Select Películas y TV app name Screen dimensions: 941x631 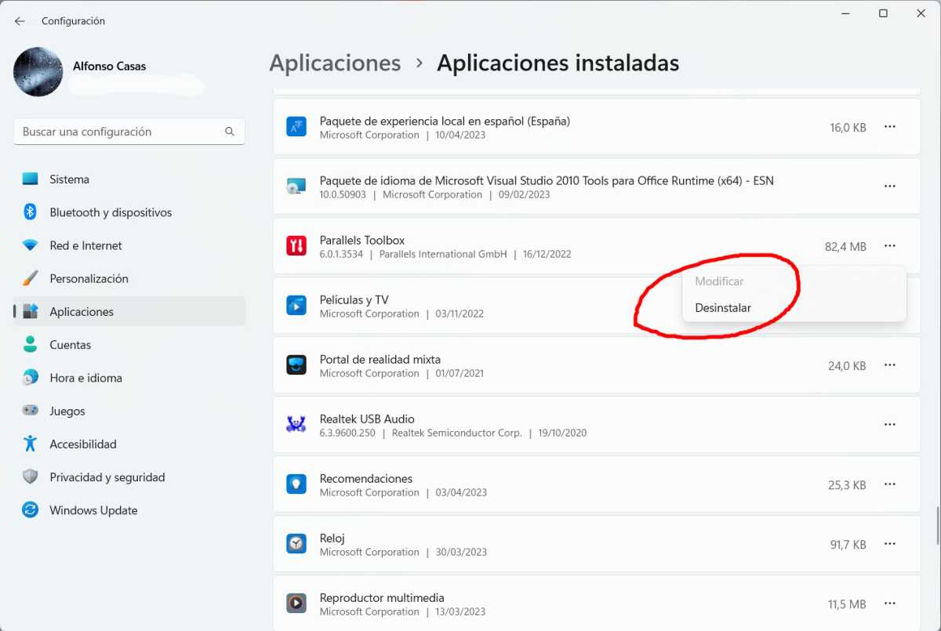pos(354,299)
